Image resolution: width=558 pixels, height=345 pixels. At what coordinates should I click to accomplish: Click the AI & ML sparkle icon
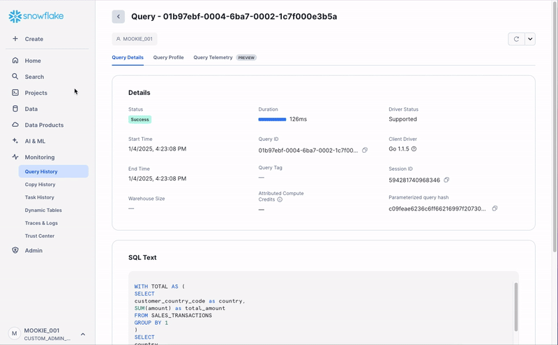click(15, 141)
